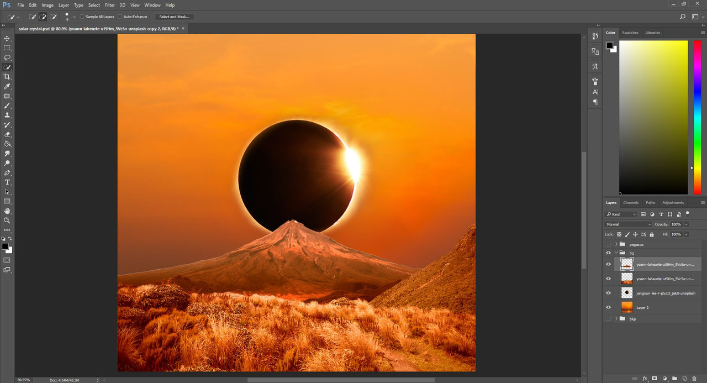Viewport: 707px width, 383px height.
Task: Create a new layer
Action: tap(684, 379)
